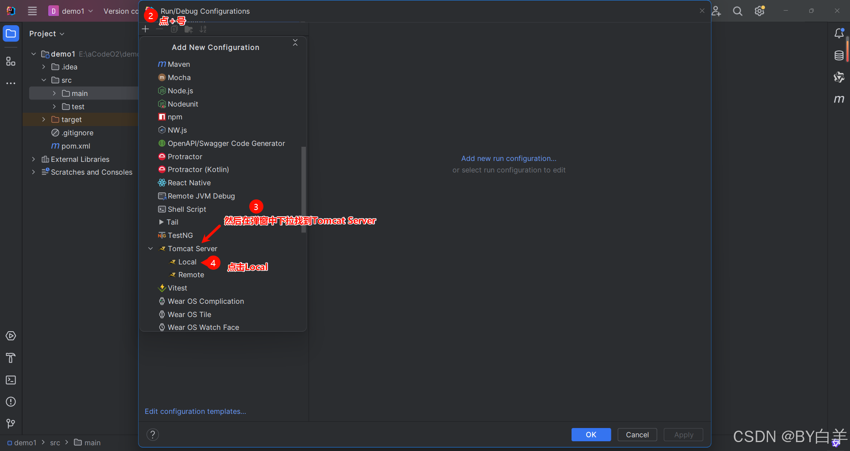The image size is (850, 451).
Task: Click src in the bottom breadcrumb
Action: tap(55, 443)
